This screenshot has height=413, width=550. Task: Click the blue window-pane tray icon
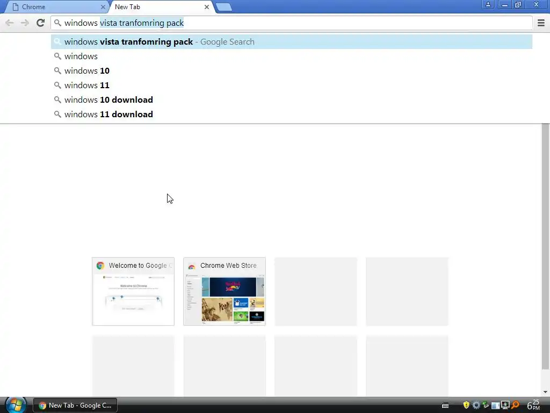click(495, 405)
